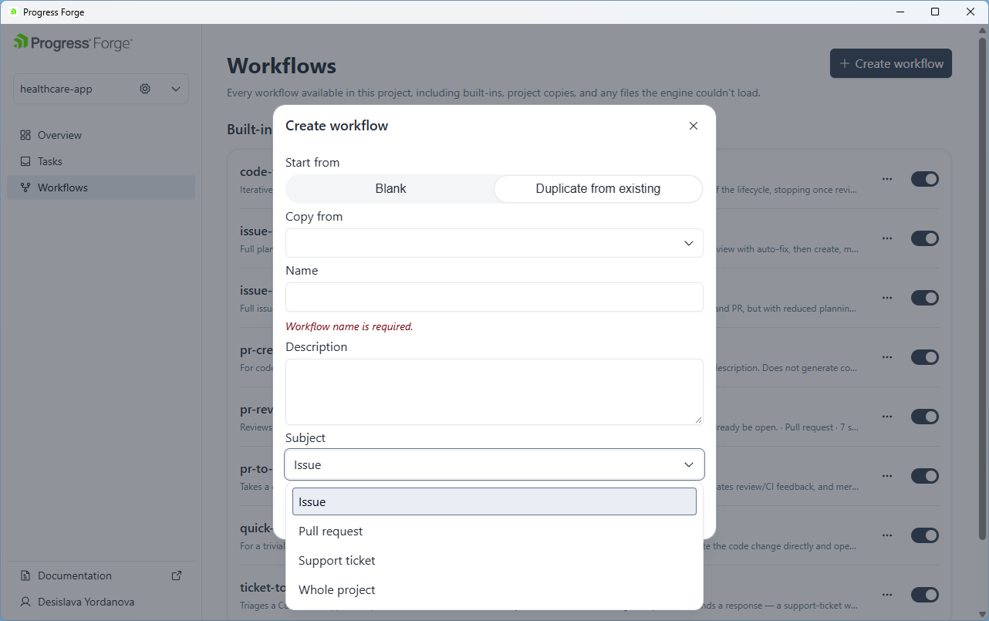This screenshot has width=989, height=621.
Task: Close the Create workflow dialog
Action: pos(694,126)
